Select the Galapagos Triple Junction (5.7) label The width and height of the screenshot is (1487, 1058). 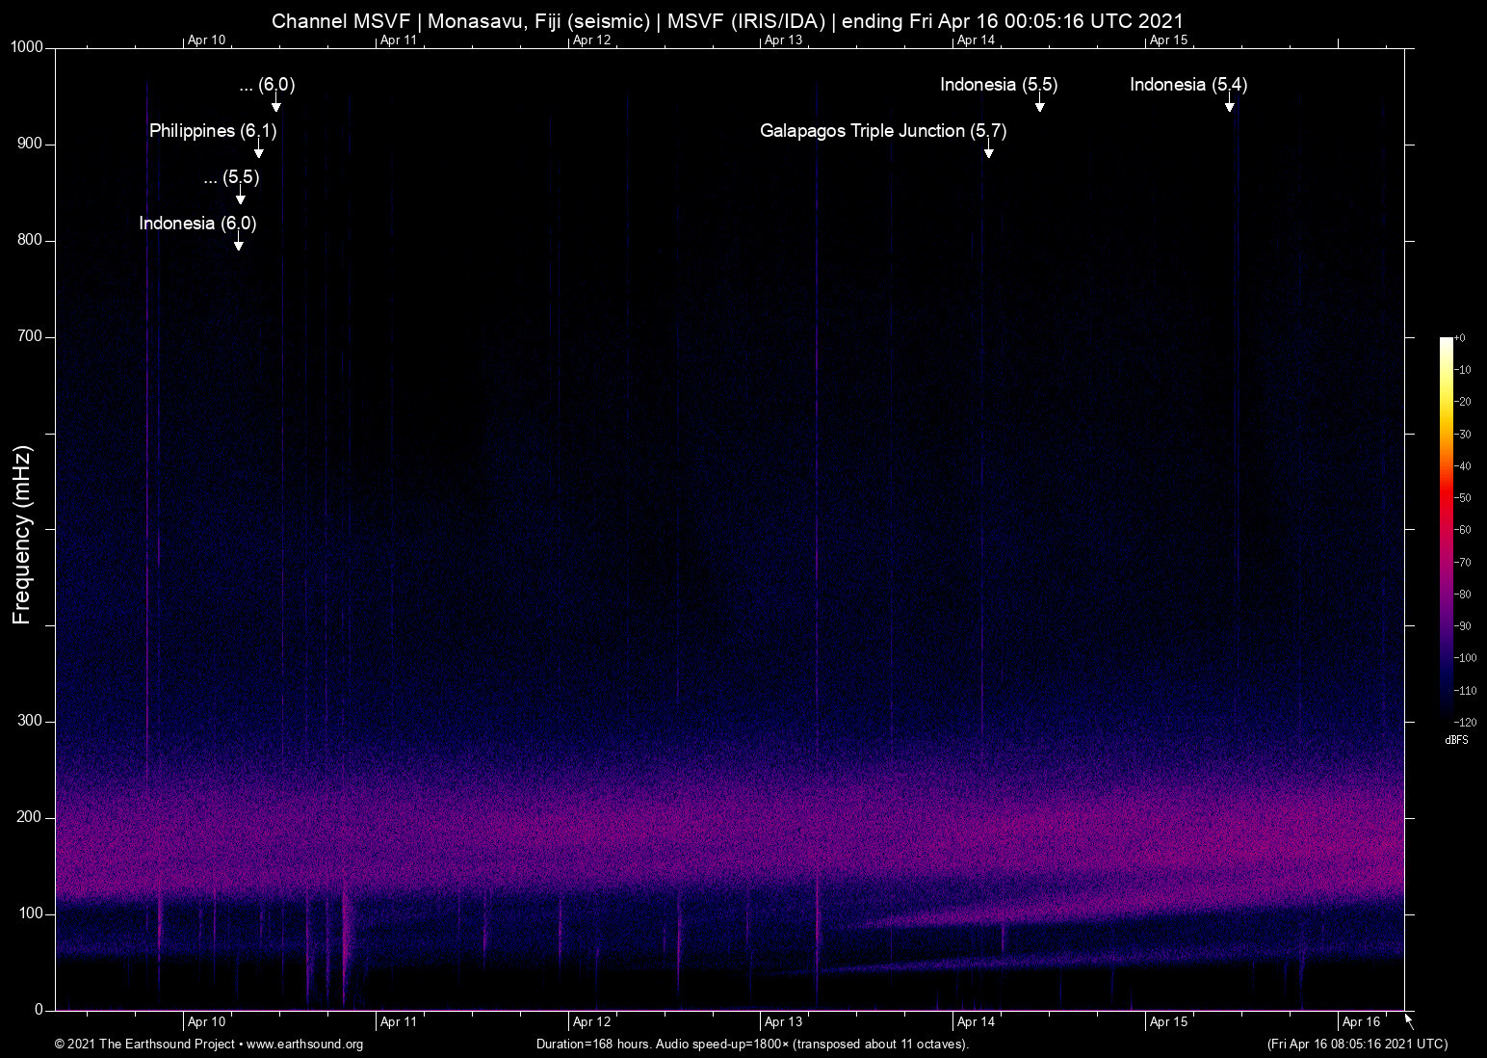(882, 131)
